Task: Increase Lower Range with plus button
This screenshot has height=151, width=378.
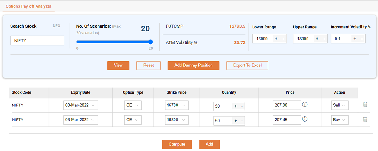Action: 276,39
